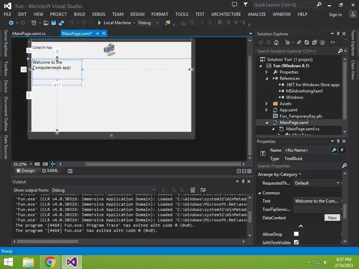
Task: Click the Find in Files toolbar icon
Action: [168, 23]
